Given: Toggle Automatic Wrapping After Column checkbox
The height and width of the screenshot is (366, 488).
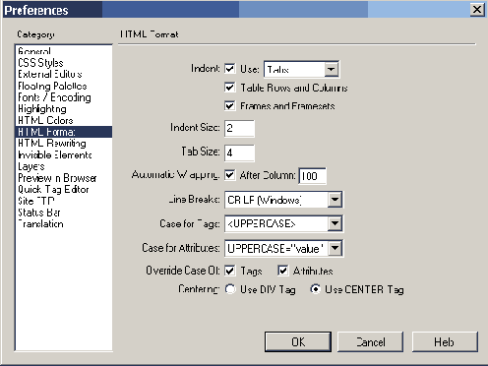Looking at the screenshot, I should pyautogui.click(x=229, y=175).
